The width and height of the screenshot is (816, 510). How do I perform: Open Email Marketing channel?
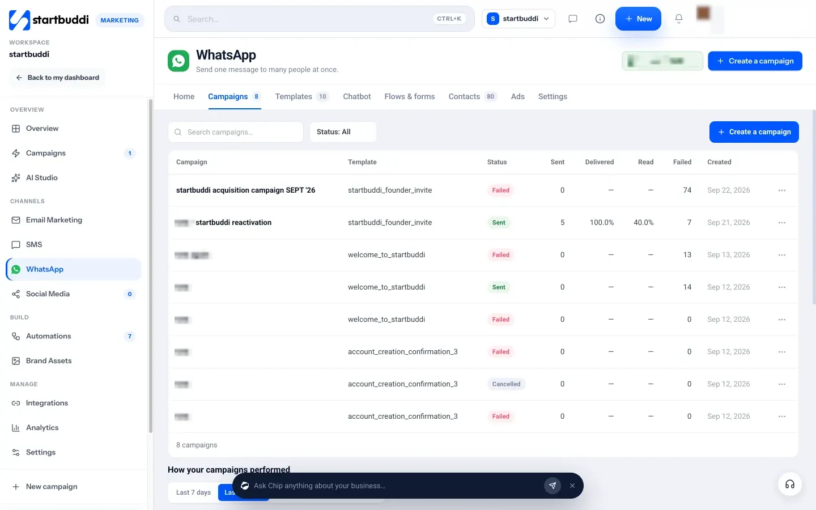click(74, 220)
